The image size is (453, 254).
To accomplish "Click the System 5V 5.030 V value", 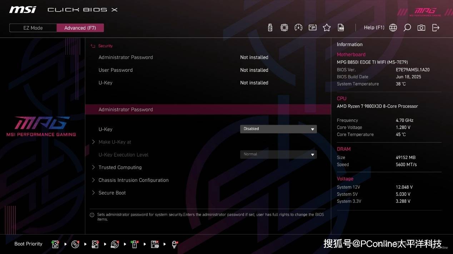I will [403, 194].
